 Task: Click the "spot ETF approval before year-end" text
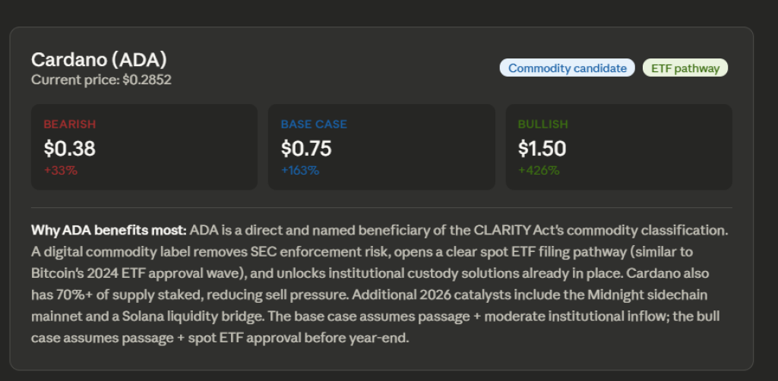pyautogui.click(x=315, y=338)
